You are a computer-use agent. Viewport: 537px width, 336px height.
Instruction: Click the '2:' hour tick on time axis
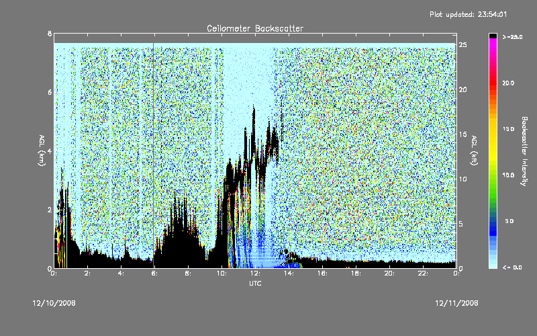click(87, 274)
